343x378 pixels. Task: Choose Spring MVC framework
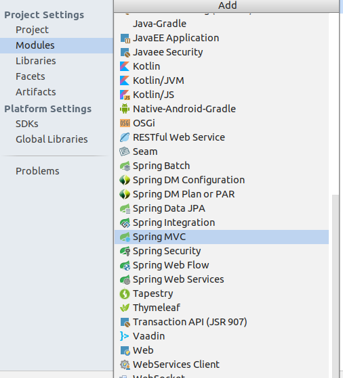[222, 237]
